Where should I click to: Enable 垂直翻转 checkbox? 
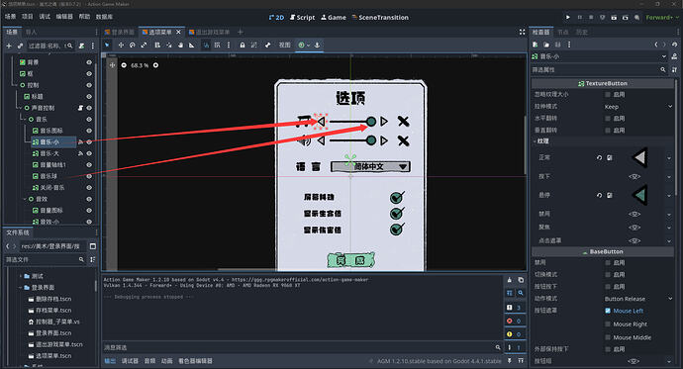tap(607, 131)
